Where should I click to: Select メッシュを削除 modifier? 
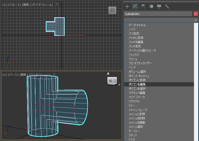coord(159,118)
